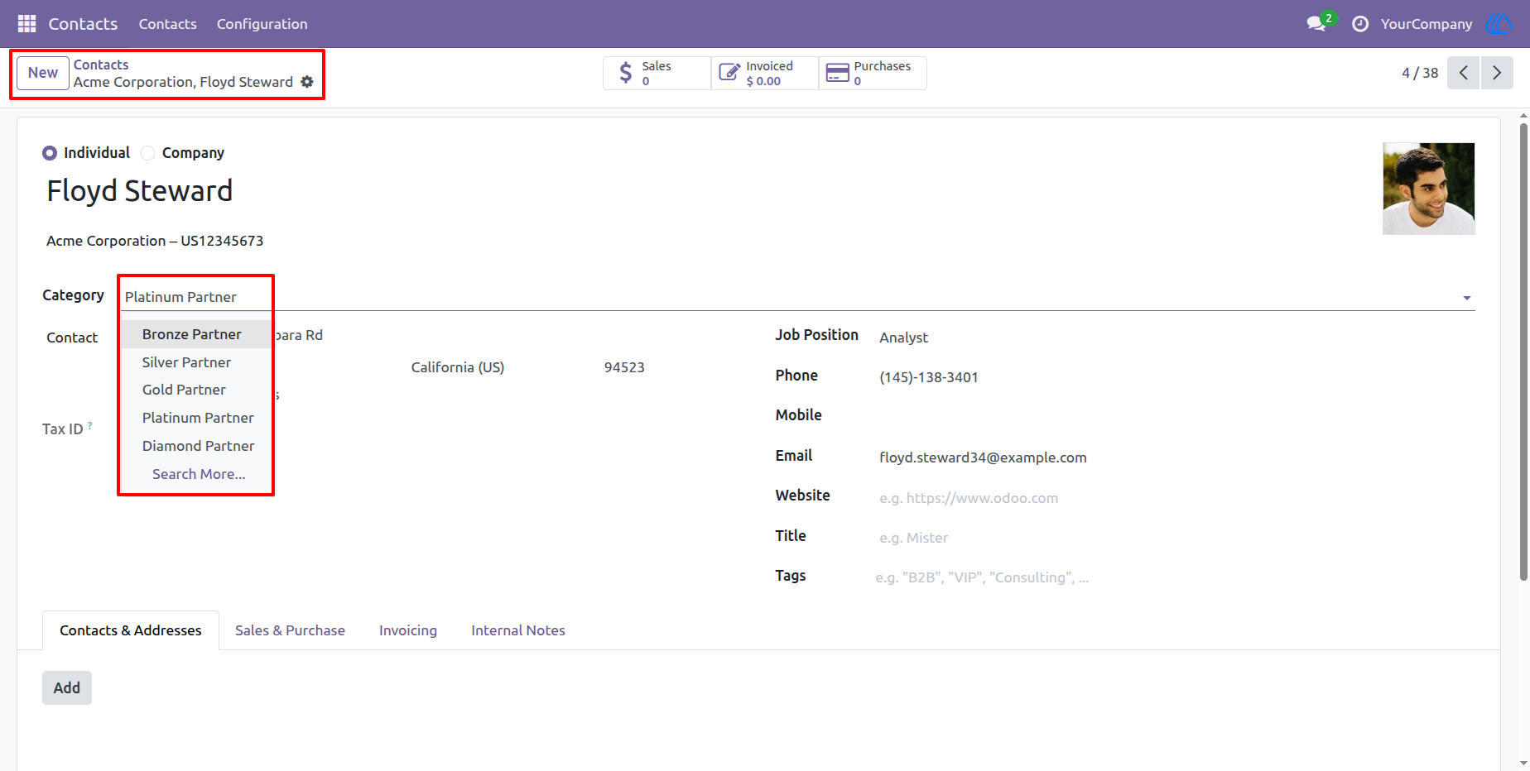
Task: Click Search More... in the category list
Action: click(199, 474)
